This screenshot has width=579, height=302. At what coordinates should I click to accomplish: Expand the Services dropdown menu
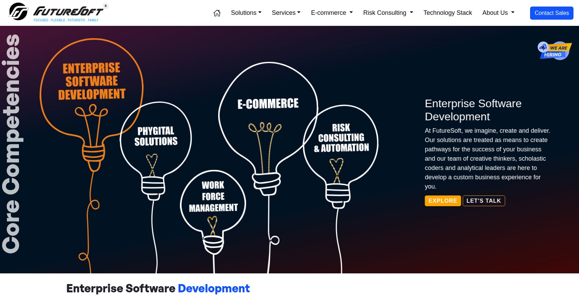286,13
